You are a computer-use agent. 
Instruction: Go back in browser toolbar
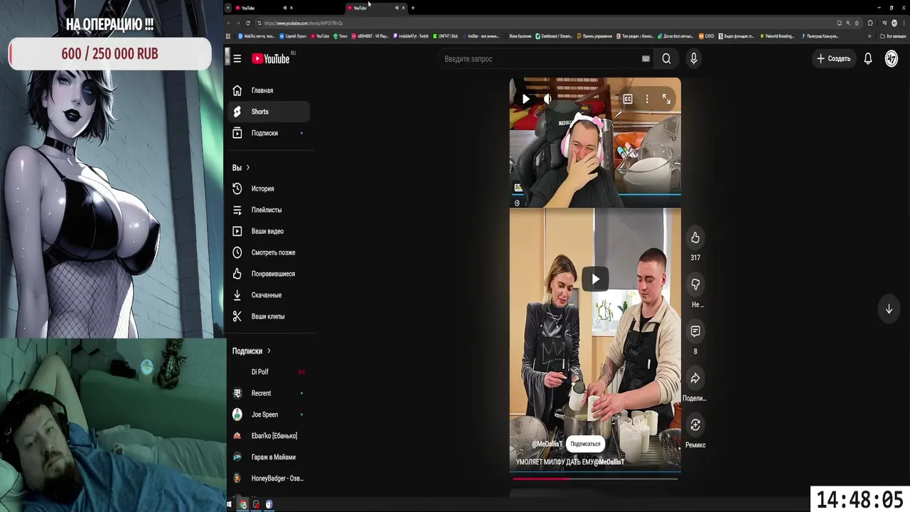[x=228, y=23]
